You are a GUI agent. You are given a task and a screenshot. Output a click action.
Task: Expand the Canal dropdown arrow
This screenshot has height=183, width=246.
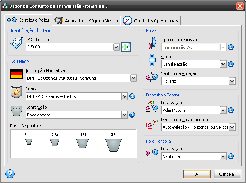(223, 64)
